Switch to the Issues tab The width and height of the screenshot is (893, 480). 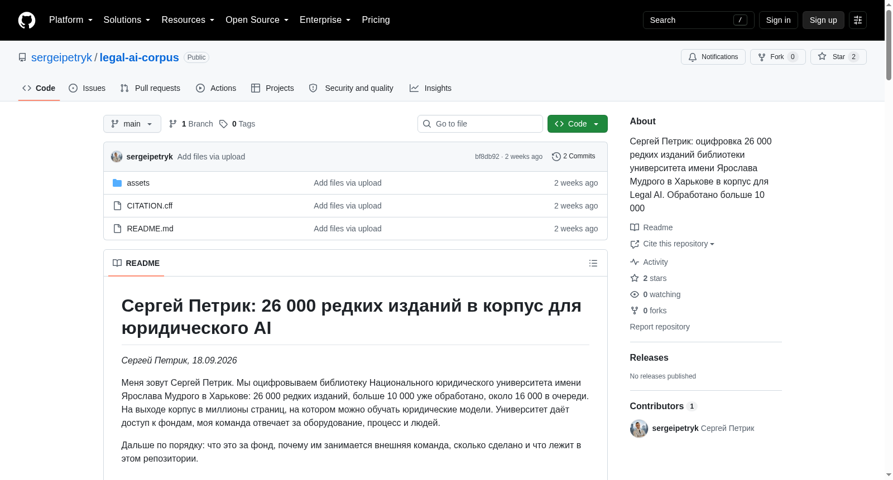tap(87, 88)
